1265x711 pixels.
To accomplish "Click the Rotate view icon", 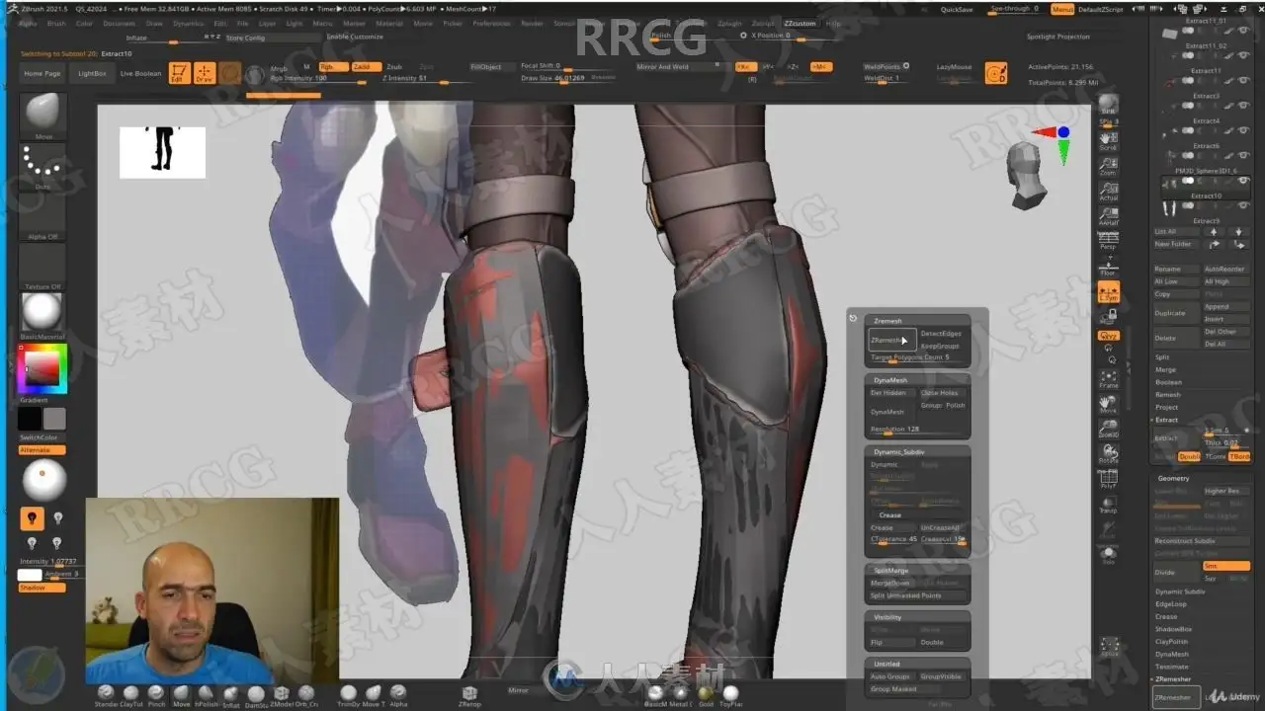I will click(x=1108, y=454).
